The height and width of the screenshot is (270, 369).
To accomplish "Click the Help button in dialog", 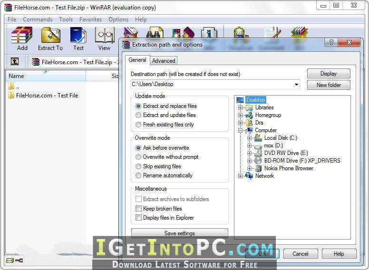I will pos(339,253).
